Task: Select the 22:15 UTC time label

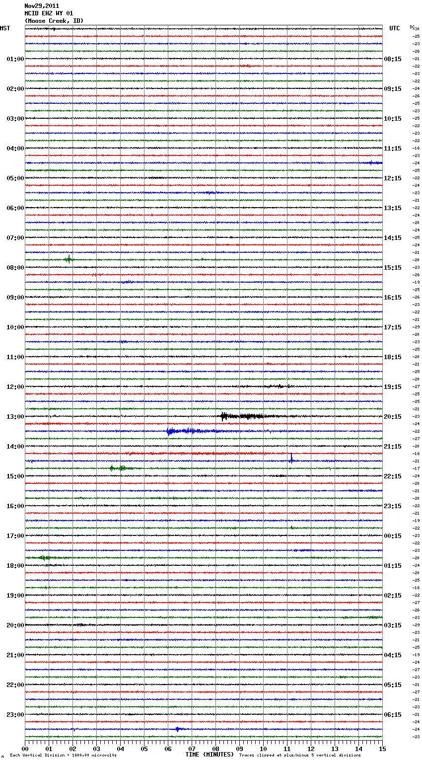Action: click(x=393, y=476)
